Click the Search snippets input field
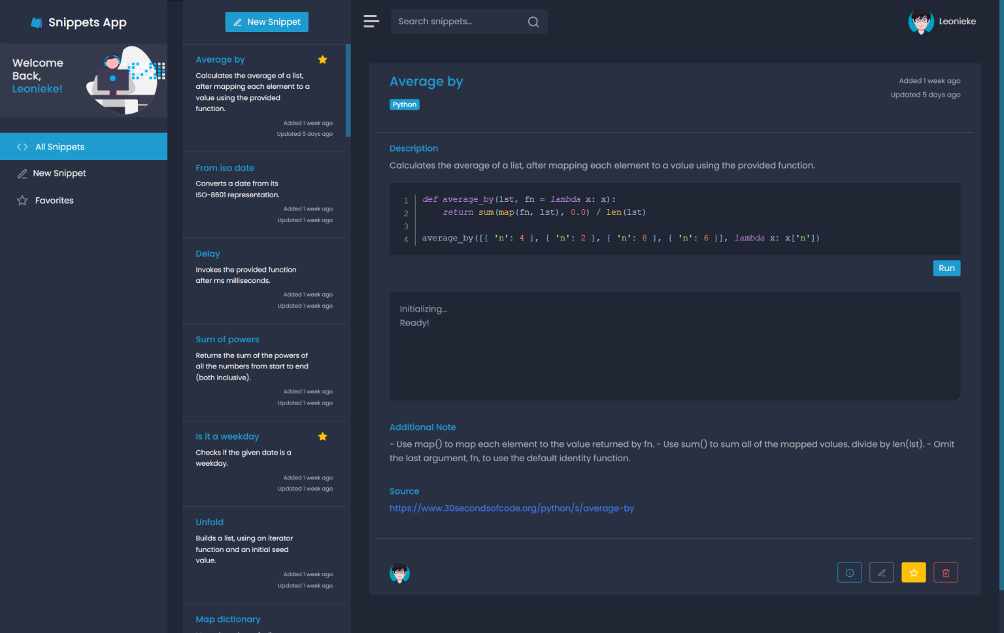The width and height of the screenshot is (1004, 633). click(458, 22)
